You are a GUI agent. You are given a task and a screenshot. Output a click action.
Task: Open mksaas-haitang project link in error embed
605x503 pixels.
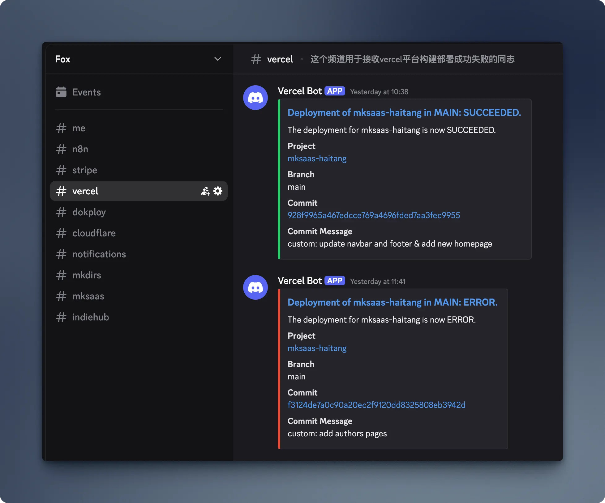click(317, 348)
